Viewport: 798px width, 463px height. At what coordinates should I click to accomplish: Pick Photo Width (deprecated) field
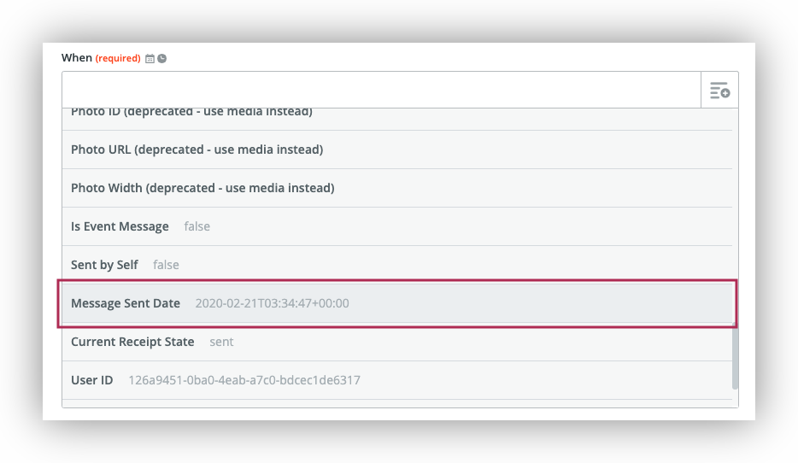pyautogui.click(x=202, y=188)
